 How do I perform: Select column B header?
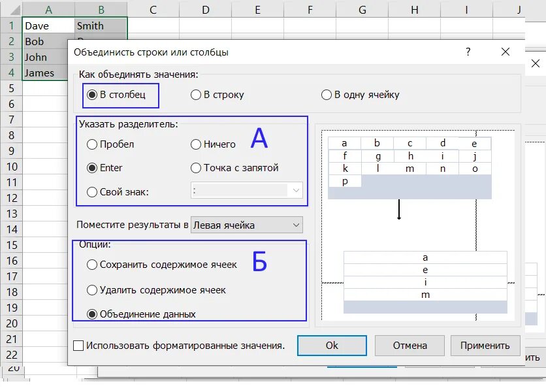(101, 10)
